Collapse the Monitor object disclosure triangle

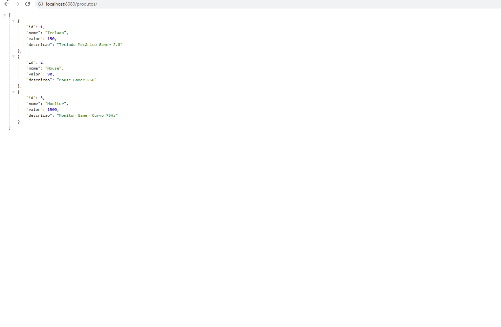click(13, 92)
